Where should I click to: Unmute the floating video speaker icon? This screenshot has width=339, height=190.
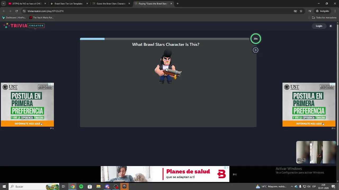(x=304, y=160)
